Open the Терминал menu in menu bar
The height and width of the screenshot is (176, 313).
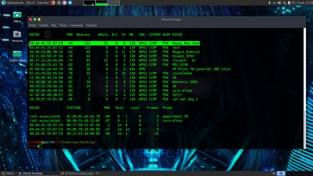pos(76,25)
